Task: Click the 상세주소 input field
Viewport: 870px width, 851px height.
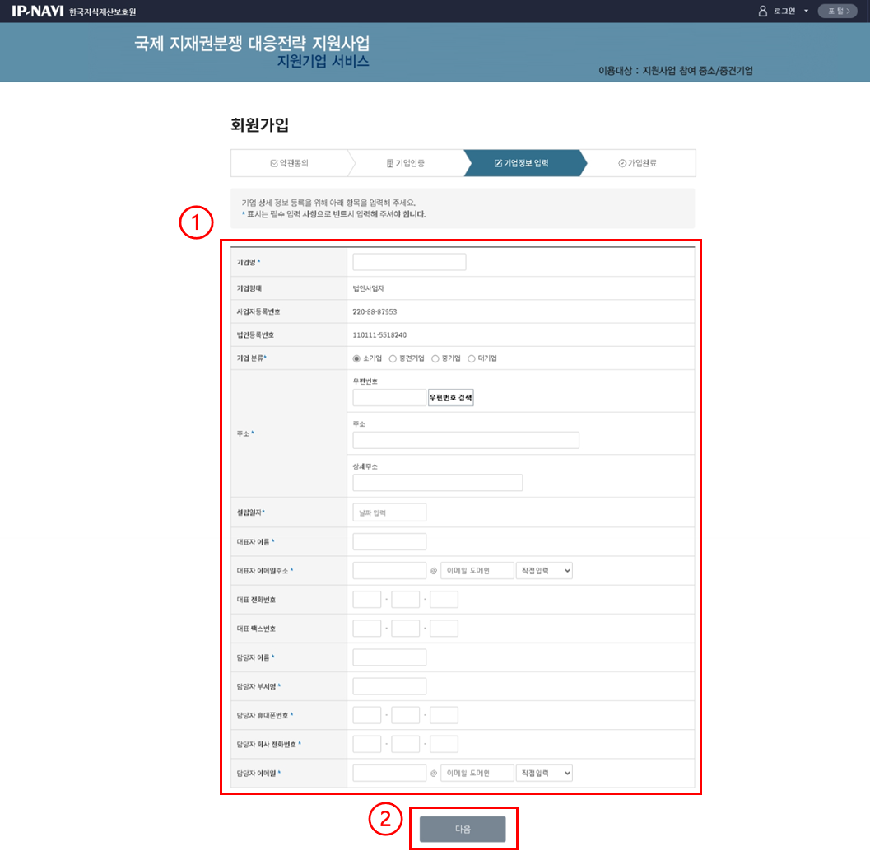Action: pos(437,483)
